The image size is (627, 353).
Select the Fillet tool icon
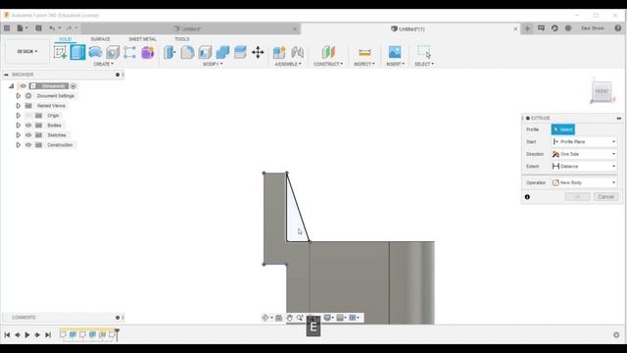tap(187, 52)
